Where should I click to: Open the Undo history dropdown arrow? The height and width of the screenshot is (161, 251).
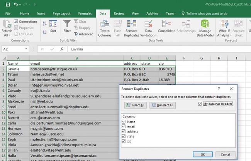[x=20, y=5]
